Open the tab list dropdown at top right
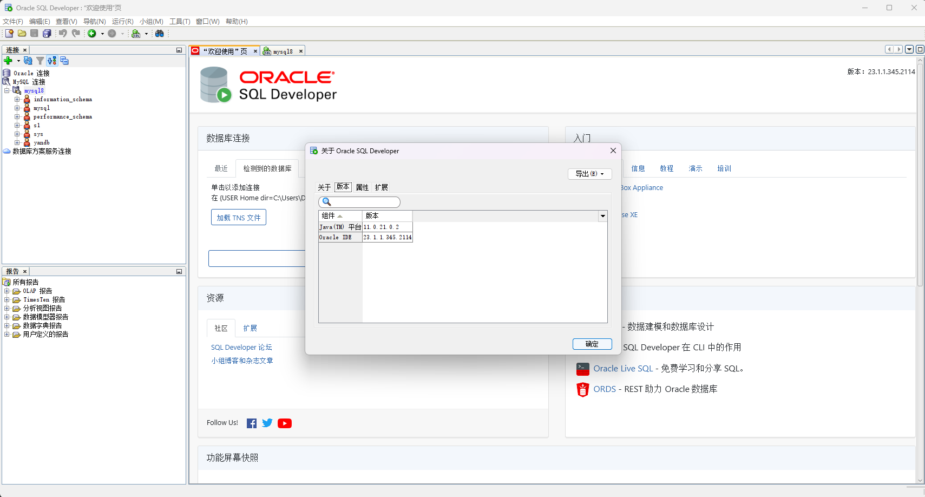This screenshot has width=925, height=497. coord(909,49)
